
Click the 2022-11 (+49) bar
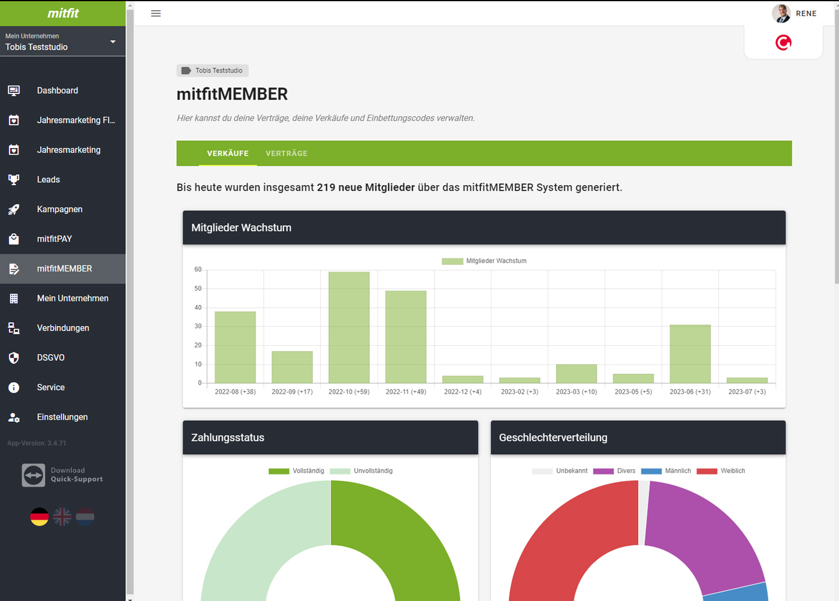(406, 337)
